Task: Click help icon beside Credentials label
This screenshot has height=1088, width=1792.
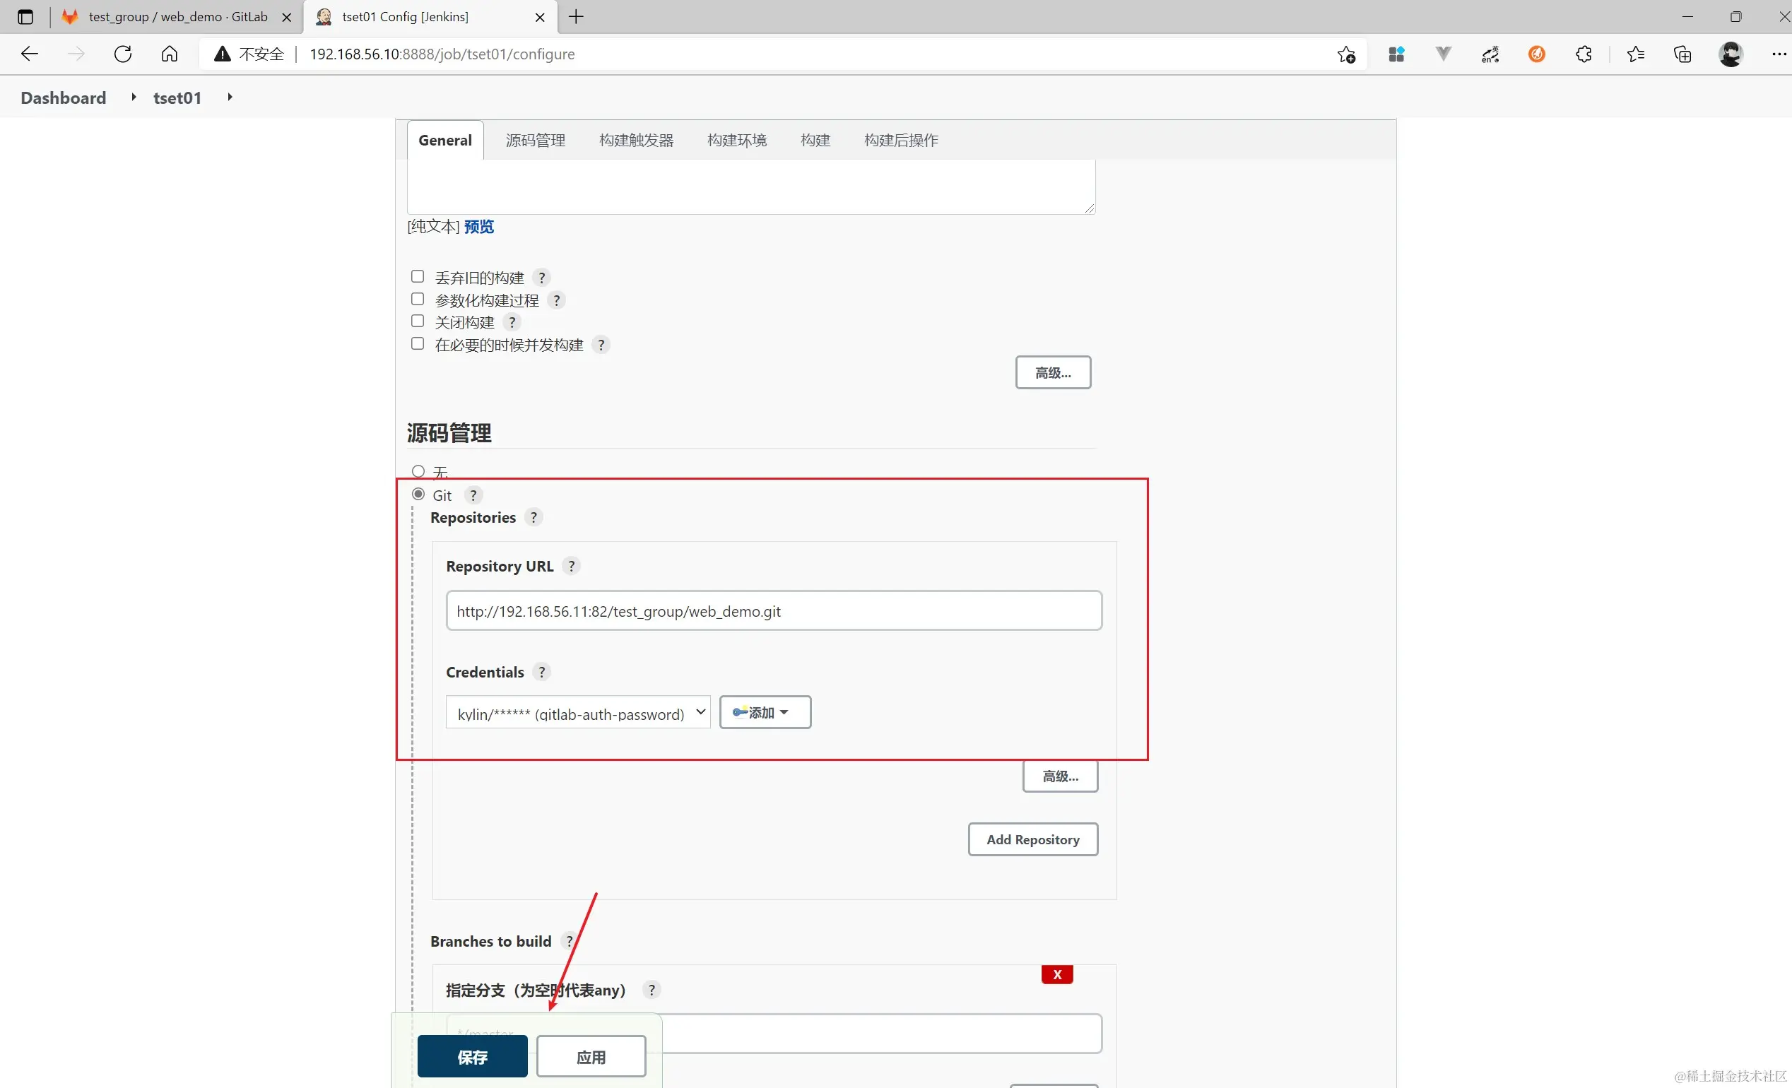Action: [x=541, y=672]
